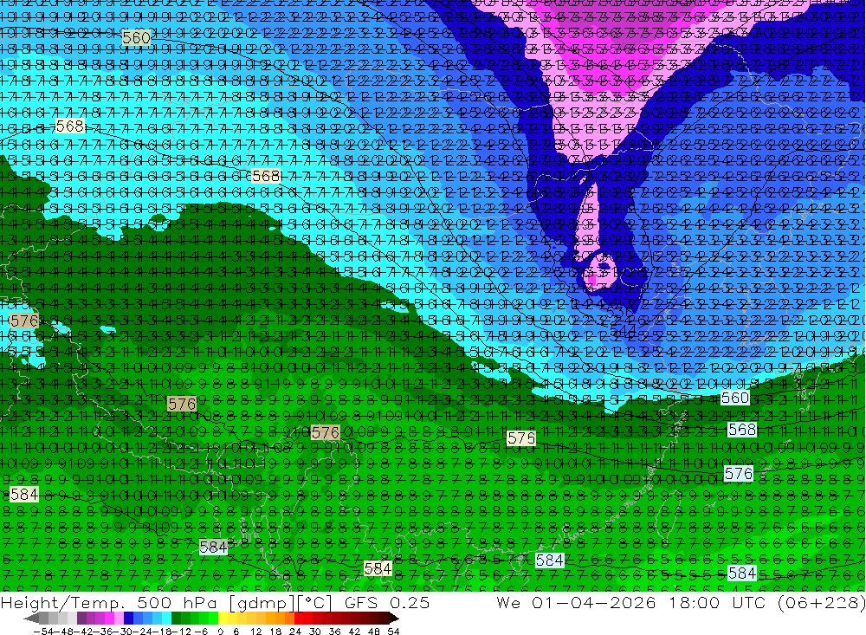Image resolution: width=866 pixels, height=635 pixels.
Task: Select the 'Height/Temp. 500 hPa' title text
Action: 107,602
